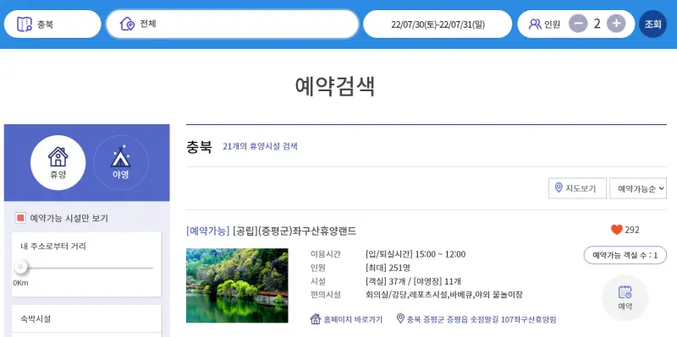This screenshot has width=677, height=337.
Task: Click the 예약 calendar reservation button
Action: 625,298
